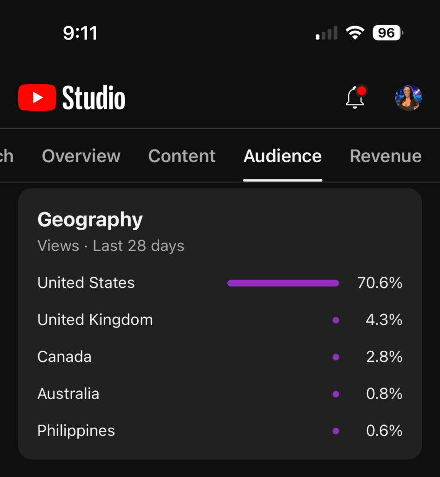Select the Audience tab

(x=282, y=156)
